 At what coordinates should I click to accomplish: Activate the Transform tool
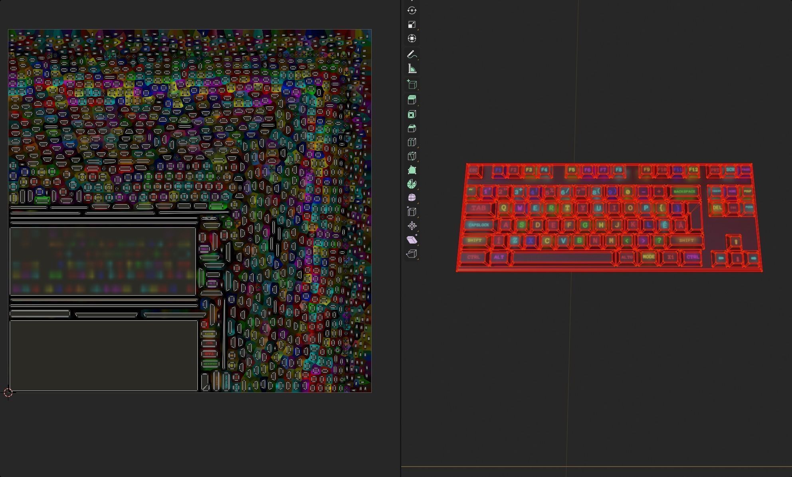[x=412, y=39]
